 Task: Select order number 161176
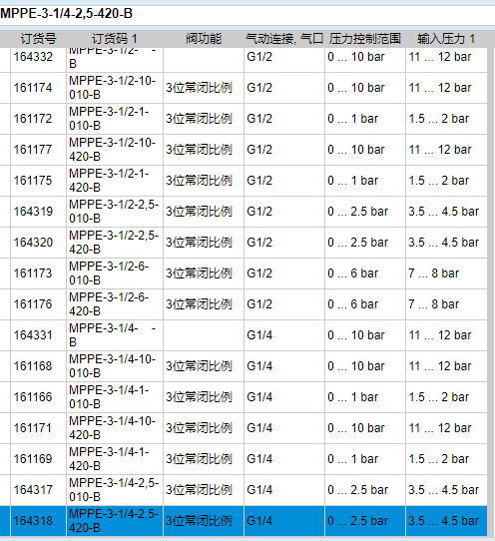coord(33,304)
